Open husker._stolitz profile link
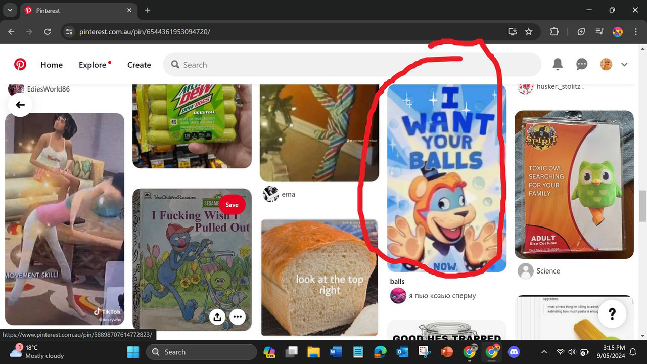 pos(560,86)
